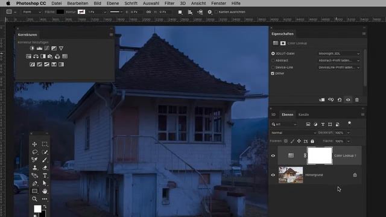Select the 3DLUT-Datei radio button

[x=273, y=54]
